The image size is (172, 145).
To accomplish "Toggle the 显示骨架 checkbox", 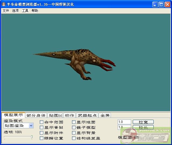I will 42,128.
